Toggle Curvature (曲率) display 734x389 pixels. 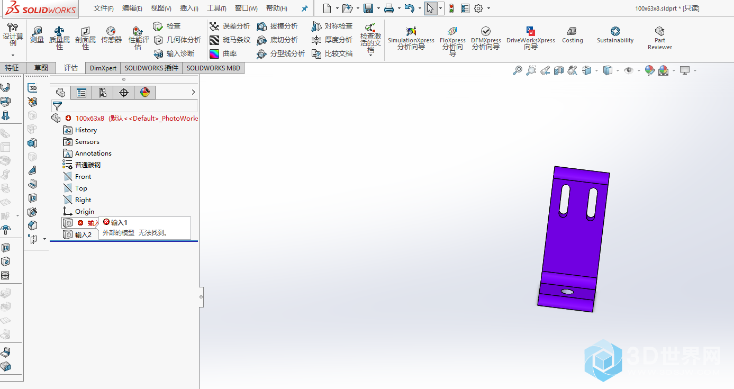tap(222, 53)
